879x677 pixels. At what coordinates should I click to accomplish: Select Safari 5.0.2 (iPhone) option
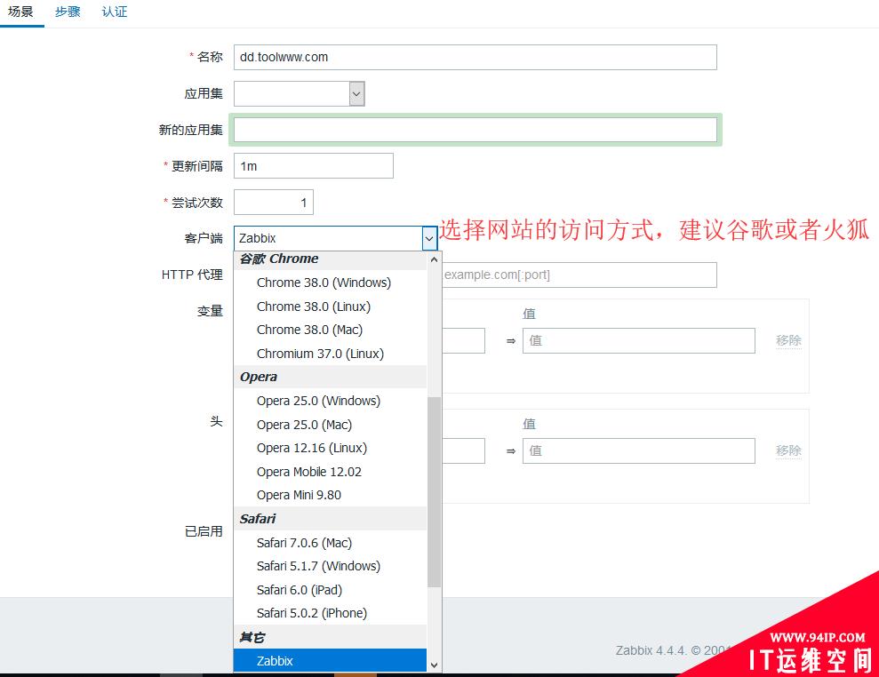(330, 613)
